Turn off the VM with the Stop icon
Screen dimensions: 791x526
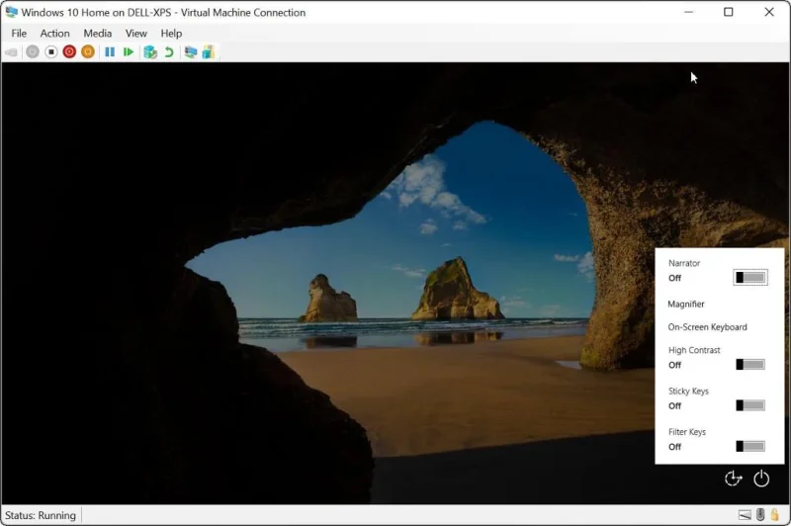point(51,52)
